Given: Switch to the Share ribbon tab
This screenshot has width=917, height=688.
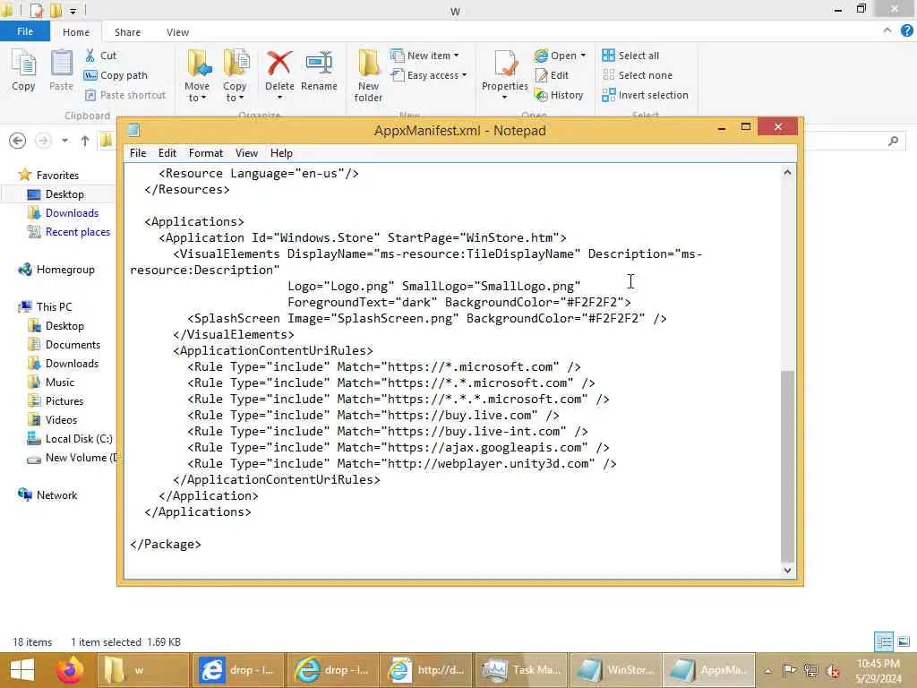Looking at the screenshot, I should 127,32.
